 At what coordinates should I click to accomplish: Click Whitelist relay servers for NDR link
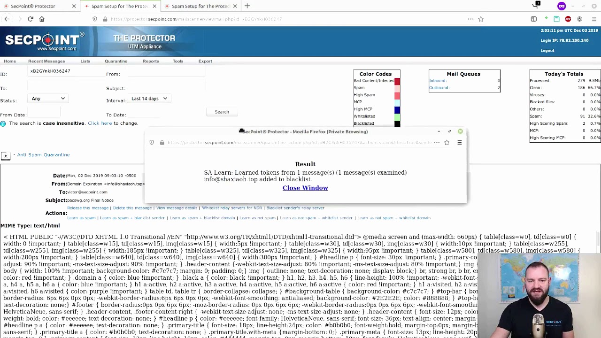pyautogui.click(x=232, y=208)
